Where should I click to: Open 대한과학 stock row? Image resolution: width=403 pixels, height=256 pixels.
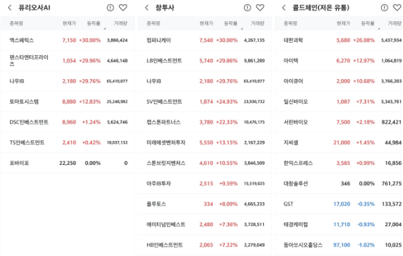(x=339, y=40)
